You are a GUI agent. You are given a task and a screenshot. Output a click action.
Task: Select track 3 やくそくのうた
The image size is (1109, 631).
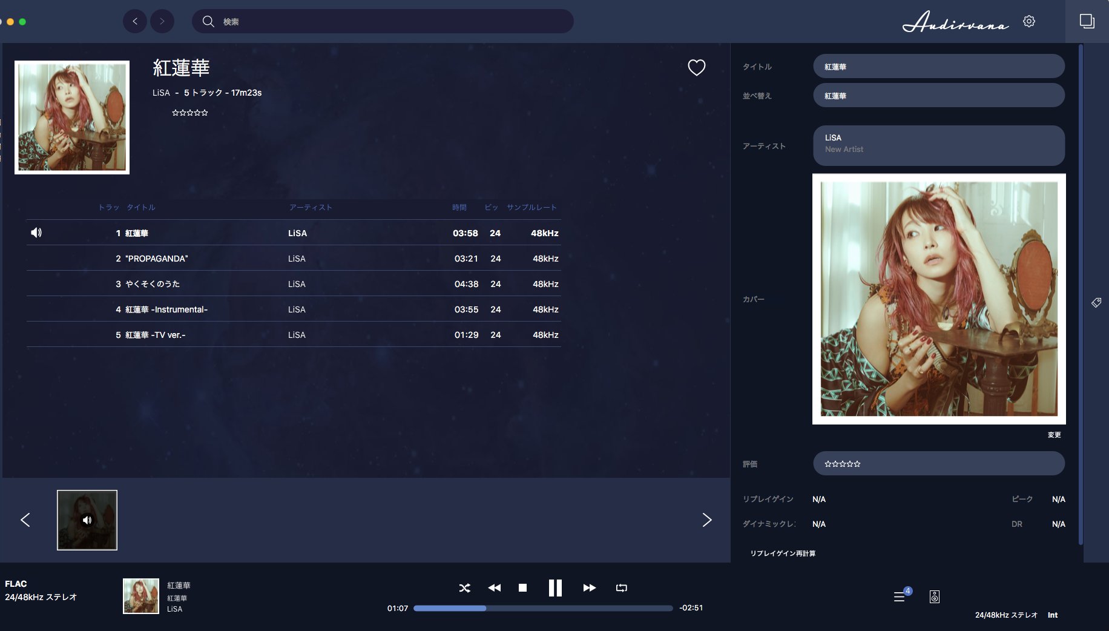(x=294, y=283)
